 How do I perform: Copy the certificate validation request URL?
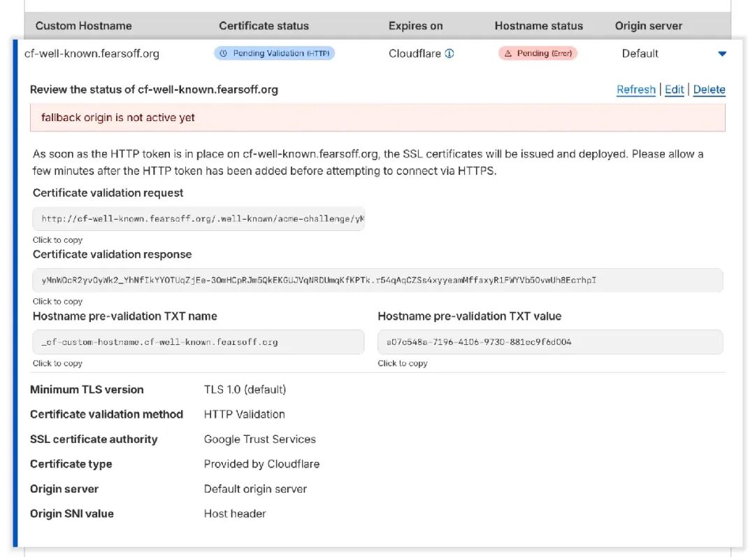199,219
